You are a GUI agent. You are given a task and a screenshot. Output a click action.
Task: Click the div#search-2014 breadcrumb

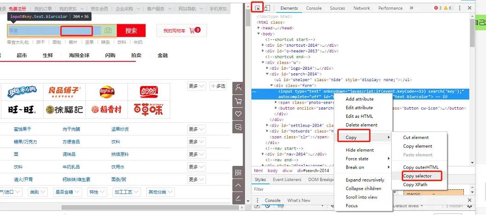pos(313,171)
